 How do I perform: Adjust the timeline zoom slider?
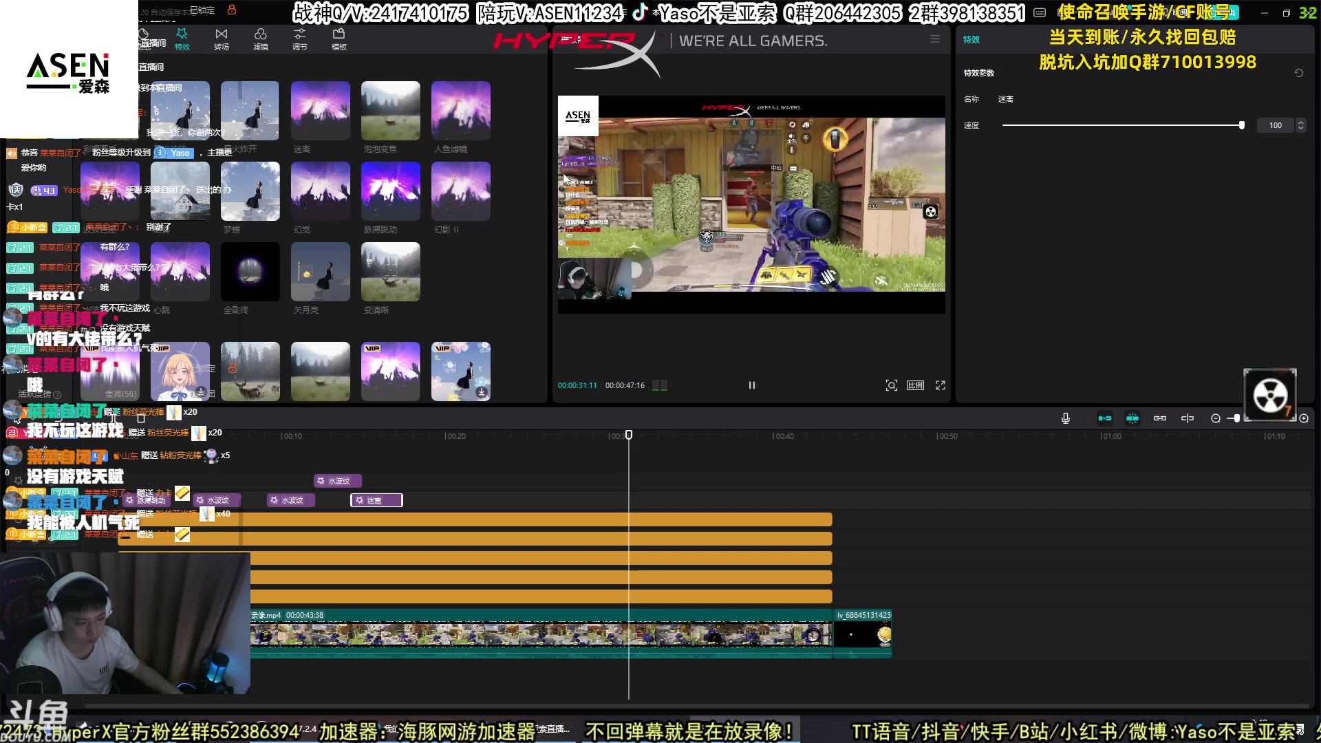[1236, 418]
